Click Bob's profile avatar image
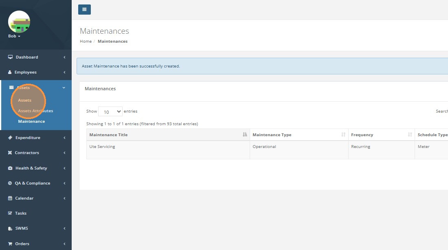The width and height of the screenshot is (448, 250). (19, 22)
